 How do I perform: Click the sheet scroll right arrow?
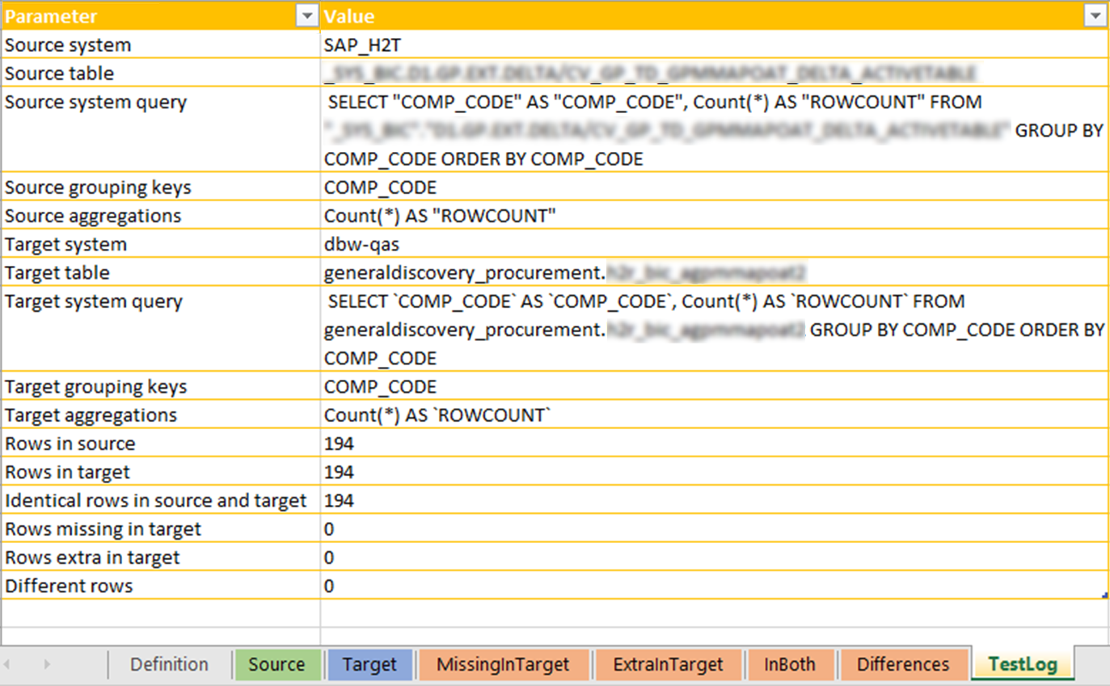(47, 664)
